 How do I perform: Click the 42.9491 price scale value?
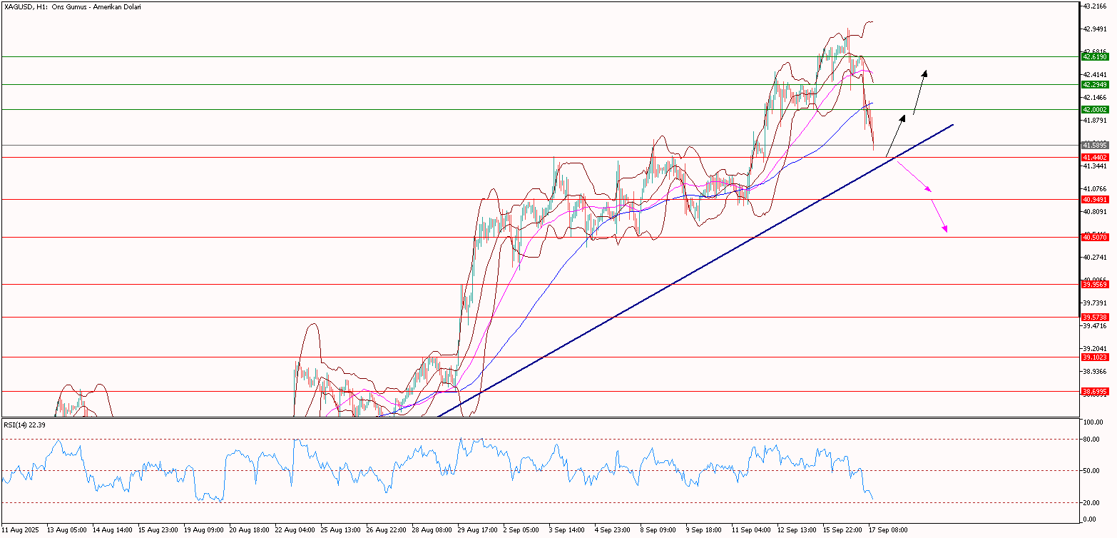point(1095,29)
